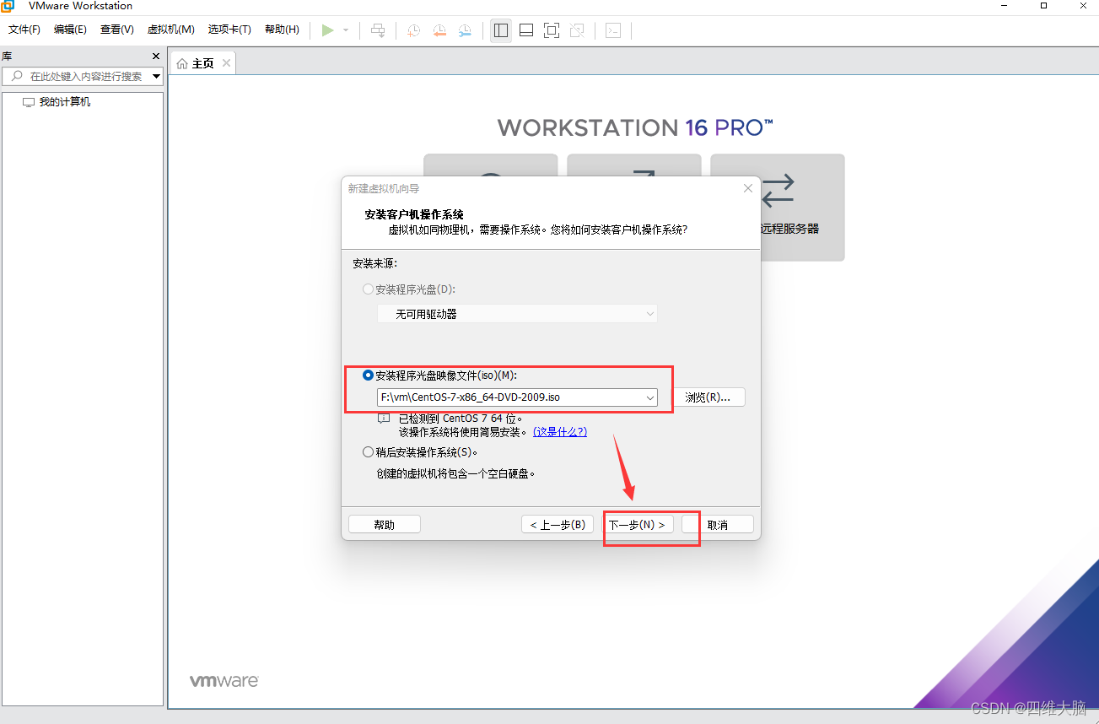Image resolution: width=1099 pixels, height=724 pixels.
Task: Click the send Ctrl+Alt+Del toolbar icon
Action: point(379,30)
